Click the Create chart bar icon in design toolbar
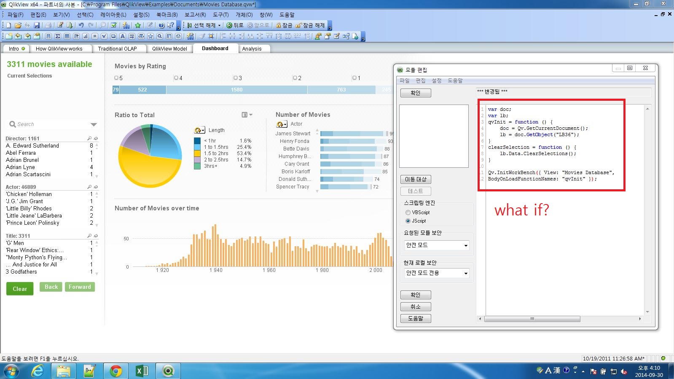 86,36
